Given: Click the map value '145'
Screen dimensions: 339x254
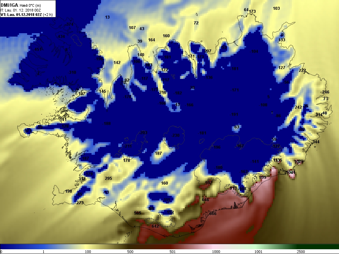Looking at the screenshot, I should click(102, 91).
